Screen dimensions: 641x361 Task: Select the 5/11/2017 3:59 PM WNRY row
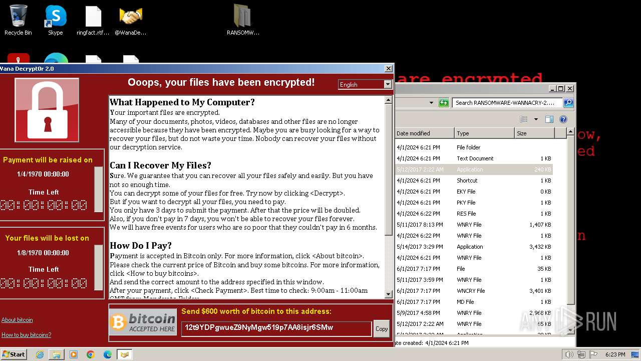click(x=474, y=280)
